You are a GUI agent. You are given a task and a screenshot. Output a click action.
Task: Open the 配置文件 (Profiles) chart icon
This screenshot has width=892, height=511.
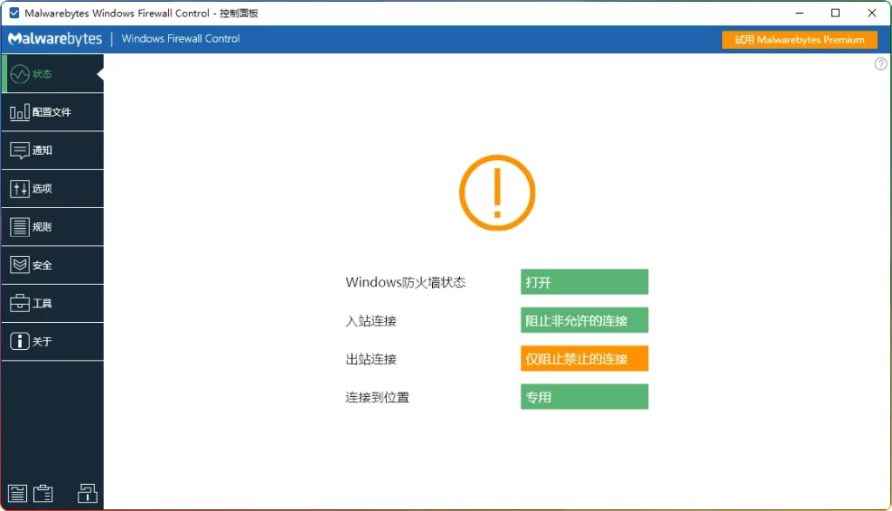(20, 111)
